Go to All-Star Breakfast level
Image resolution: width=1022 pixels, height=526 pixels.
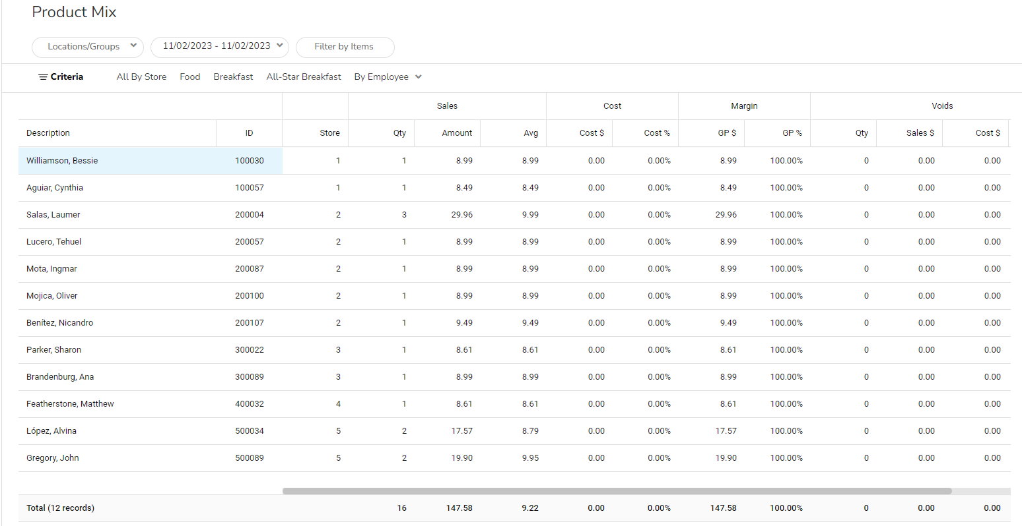(304, 77)
